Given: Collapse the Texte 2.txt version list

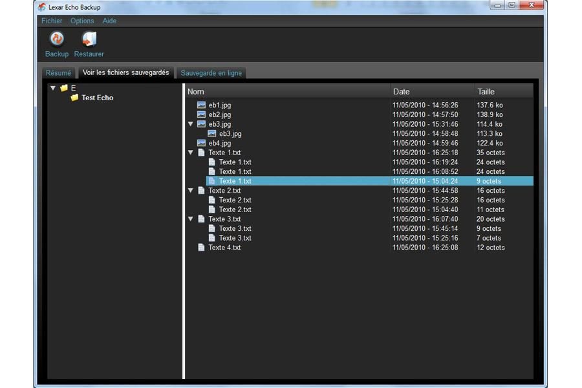Looking at the screenshot, I should tap(190, 191).
